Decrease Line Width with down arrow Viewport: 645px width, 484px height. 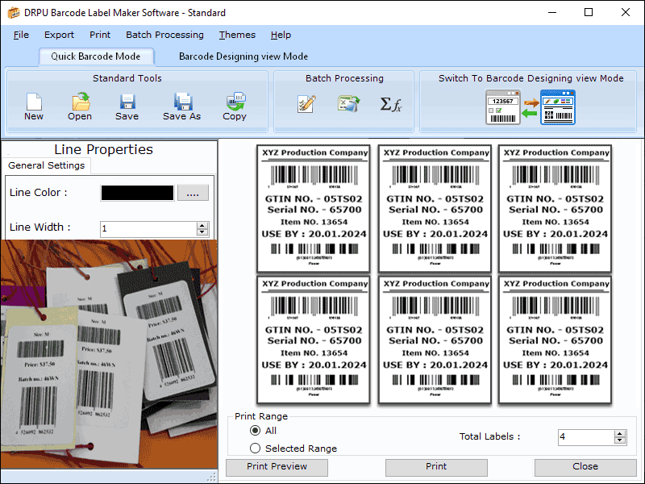202,232
